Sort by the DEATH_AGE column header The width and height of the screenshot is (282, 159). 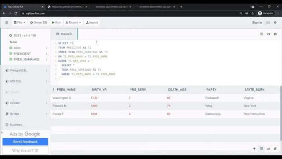click(177, 90)
